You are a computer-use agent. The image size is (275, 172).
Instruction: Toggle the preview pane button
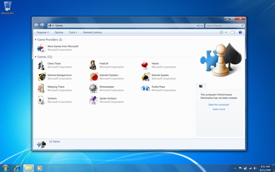[233, 32]
